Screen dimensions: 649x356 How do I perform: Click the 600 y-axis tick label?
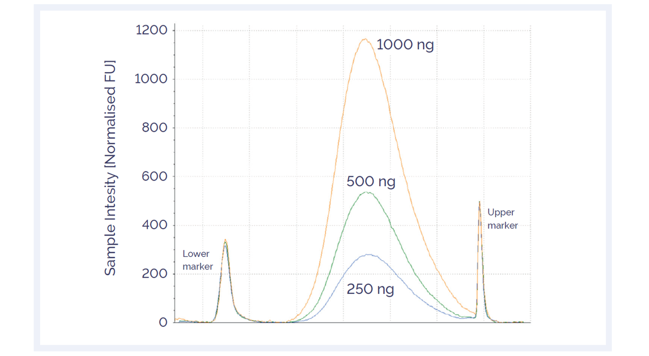click(154, 176)
